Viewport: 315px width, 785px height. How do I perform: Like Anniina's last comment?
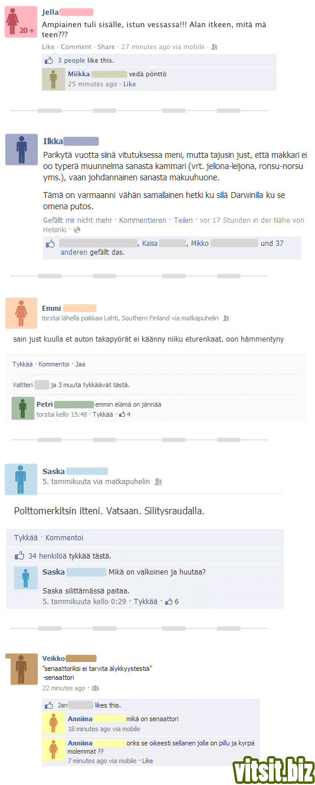click(147, 761)
